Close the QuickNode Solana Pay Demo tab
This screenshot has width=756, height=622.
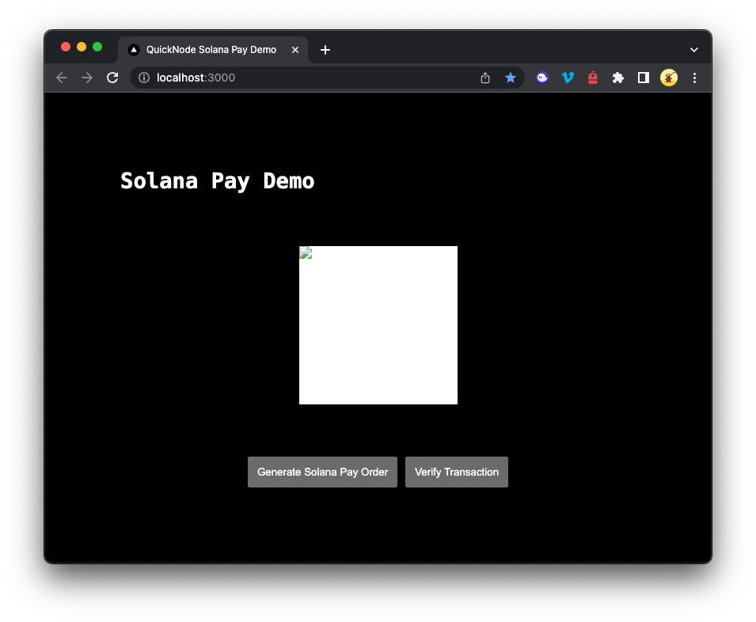point(295,50)
